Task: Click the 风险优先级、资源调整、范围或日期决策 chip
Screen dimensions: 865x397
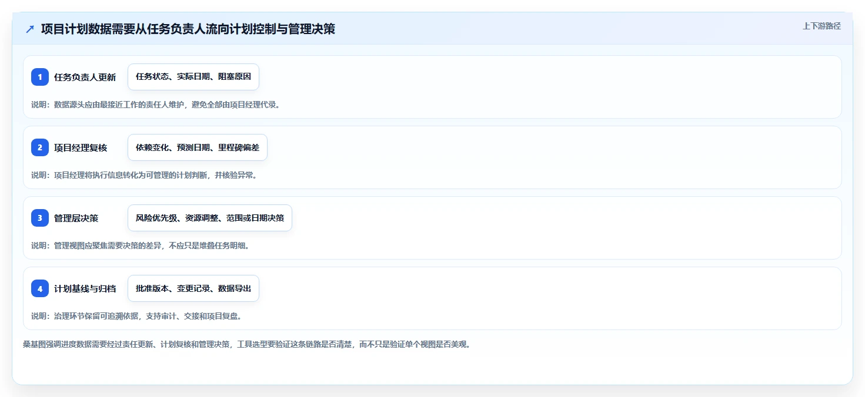Action: click(x=210, y=218)
